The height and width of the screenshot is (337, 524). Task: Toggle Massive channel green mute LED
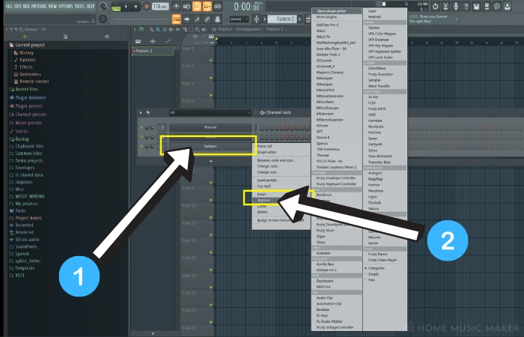141,127
